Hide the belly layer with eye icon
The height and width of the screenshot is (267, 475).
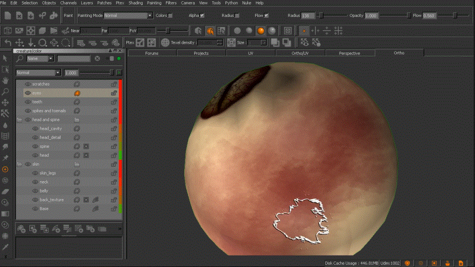(x=35, y=191)
